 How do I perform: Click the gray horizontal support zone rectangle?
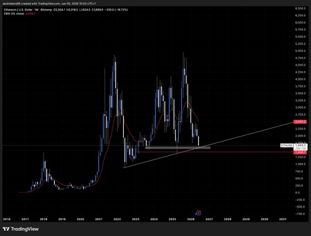(x=178, y=147)
